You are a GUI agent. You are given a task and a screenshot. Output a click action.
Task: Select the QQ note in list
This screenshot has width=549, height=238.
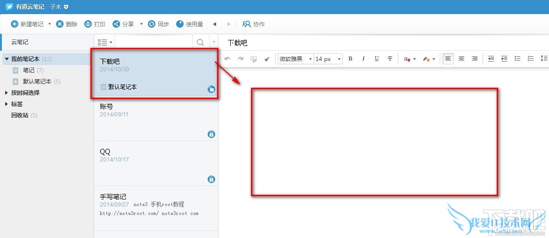click(x=156, y=163)
